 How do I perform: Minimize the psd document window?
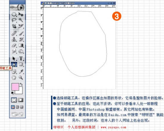[109, 3]
